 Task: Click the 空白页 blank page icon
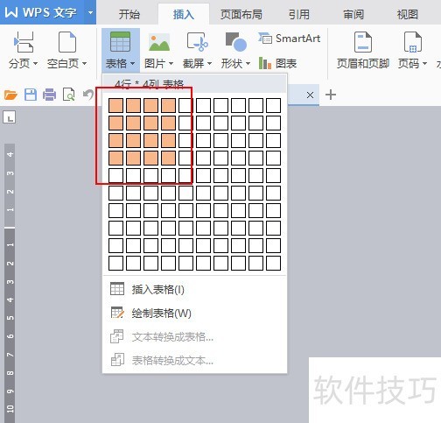[67, 42]
